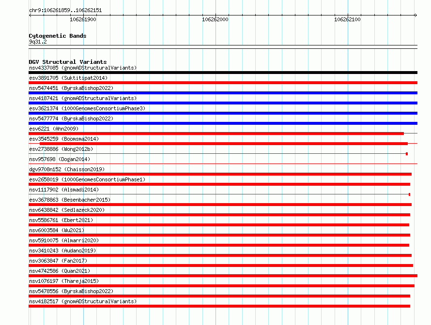Select the red bar under esv3545259
The height and width of the screenshot is (325, 431).
click(x=224, y=144)
